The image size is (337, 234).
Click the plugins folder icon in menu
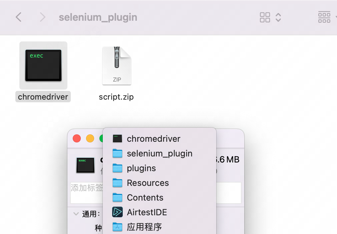click(x=117, y=168)
